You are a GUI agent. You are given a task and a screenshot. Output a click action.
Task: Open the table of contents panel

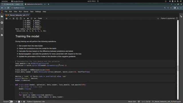point(2,29)
